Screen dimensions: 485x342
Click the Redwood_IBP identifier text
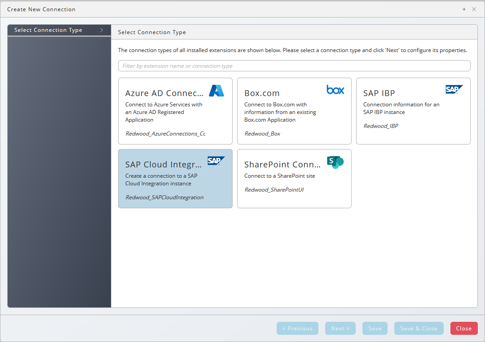[x=381, y=126]
